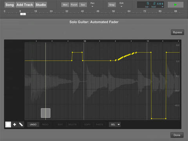The height and width of the screenshot is (141, 188).
Task: Jump to bar 72 on the overview ruler
Action: [145, 11]
